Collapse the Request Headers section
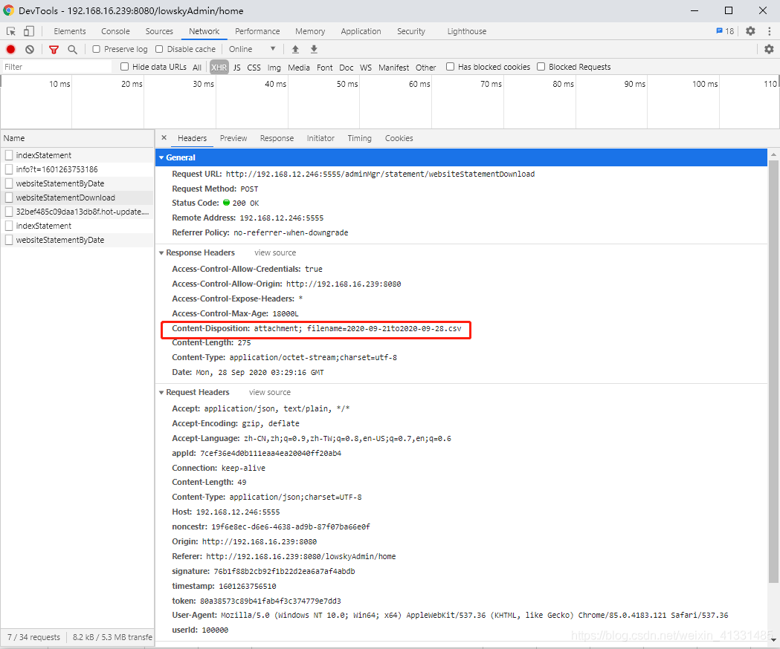The image size is (780, 649). point(161,393)
